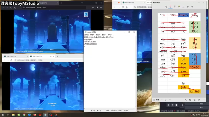Click address bar in bottom-left Chrome window
209x117 pixels.
click(x=49, y=60)
